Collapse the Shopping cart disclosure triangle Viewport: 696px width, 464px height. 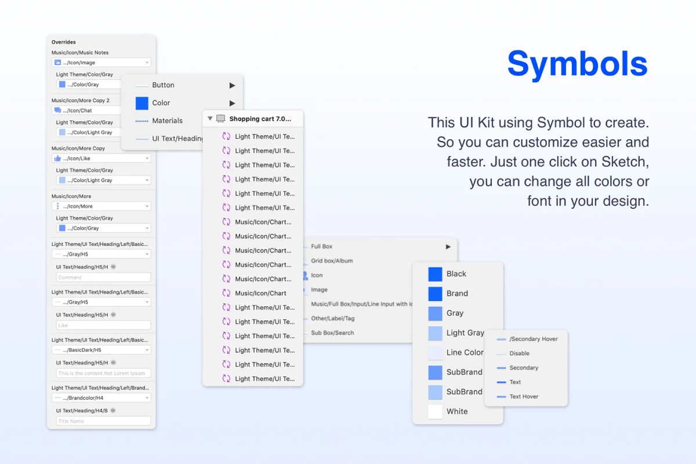point(210,118)
